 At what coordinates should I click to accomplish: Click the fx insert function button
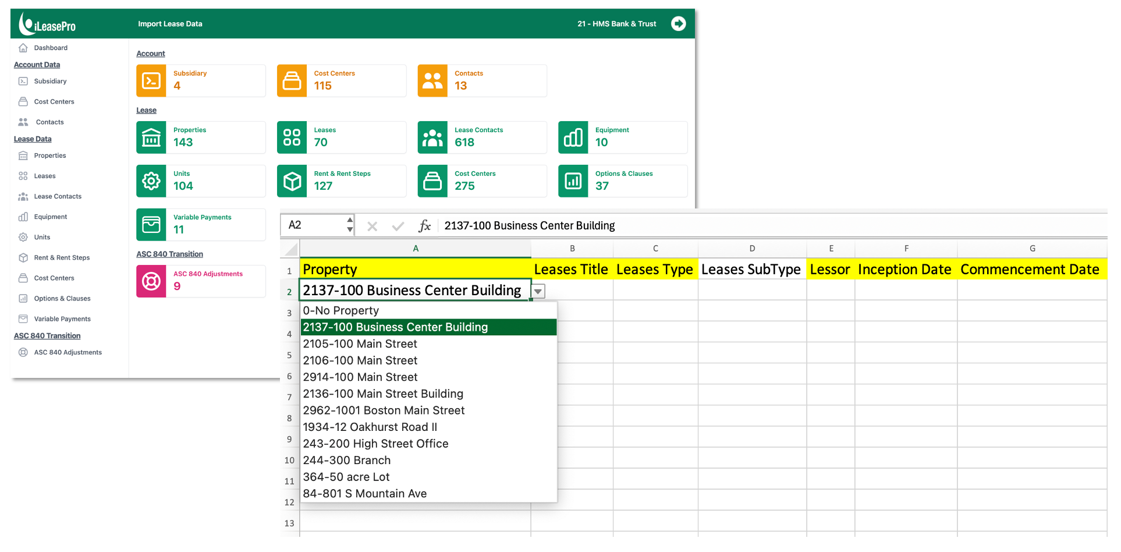(424, 226)
